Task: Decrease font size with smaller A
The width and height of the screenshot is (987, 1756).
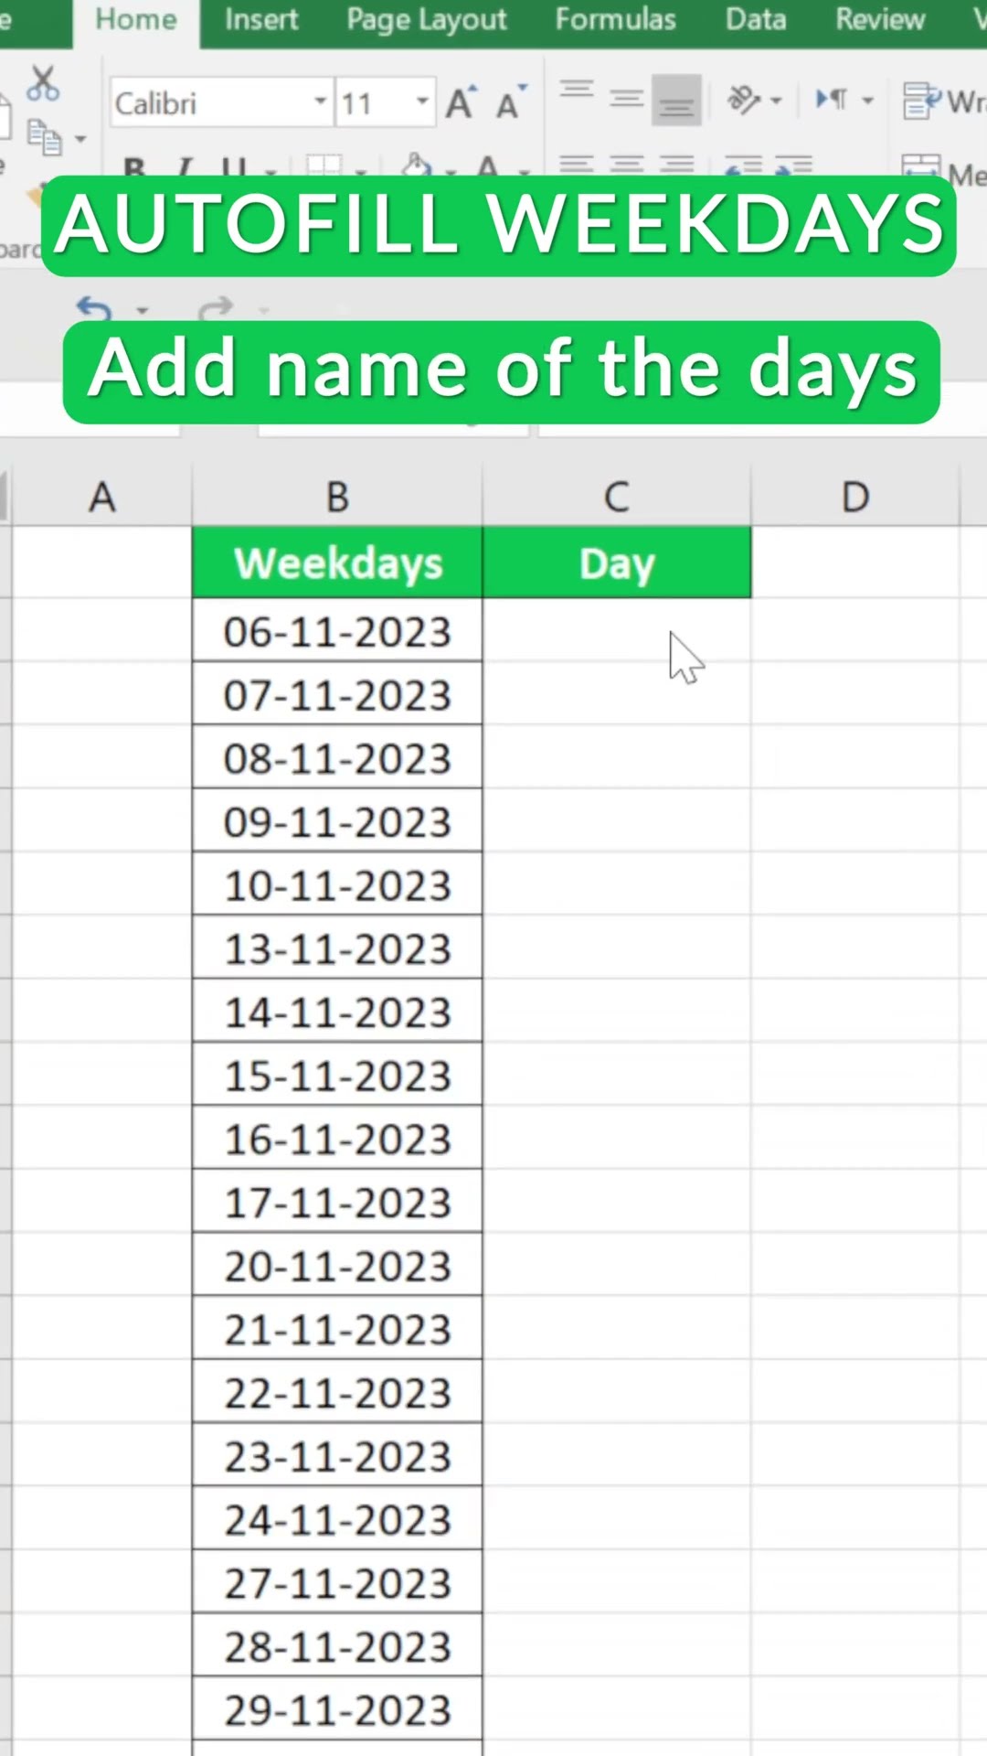Action: 510,103
